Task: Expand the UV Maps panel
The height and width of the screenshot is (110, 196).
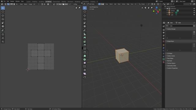Action: pos(170,53)
